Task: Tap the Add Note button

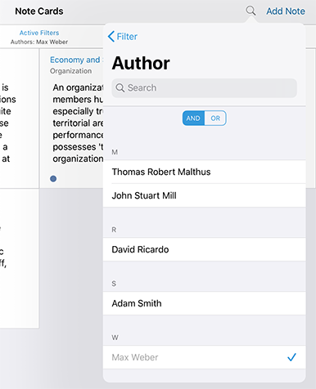Action: click(x=286, y=11)
